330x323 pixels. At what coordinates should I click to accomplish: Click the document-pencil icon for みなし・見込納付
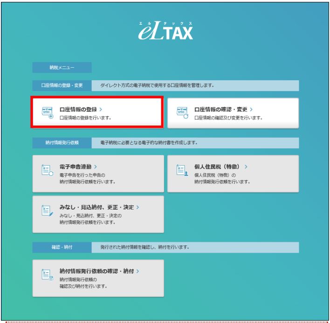point(48,211)
